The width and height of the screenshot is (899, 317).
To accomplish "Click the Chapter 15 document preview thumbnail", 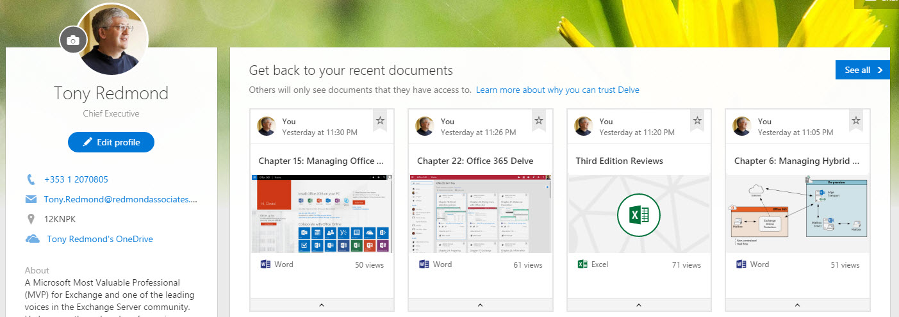I will click(x=322, y=214).
